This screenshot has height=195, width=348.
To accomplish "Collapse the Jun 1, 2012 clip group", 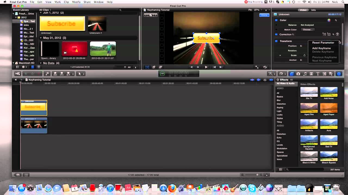I will tap(41, 13).
